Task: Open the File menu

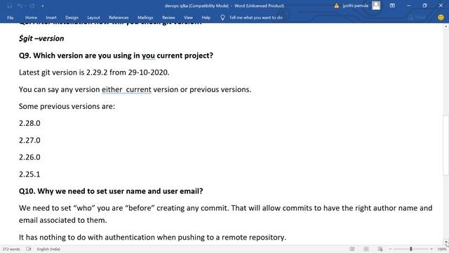Action: point(11,18)
